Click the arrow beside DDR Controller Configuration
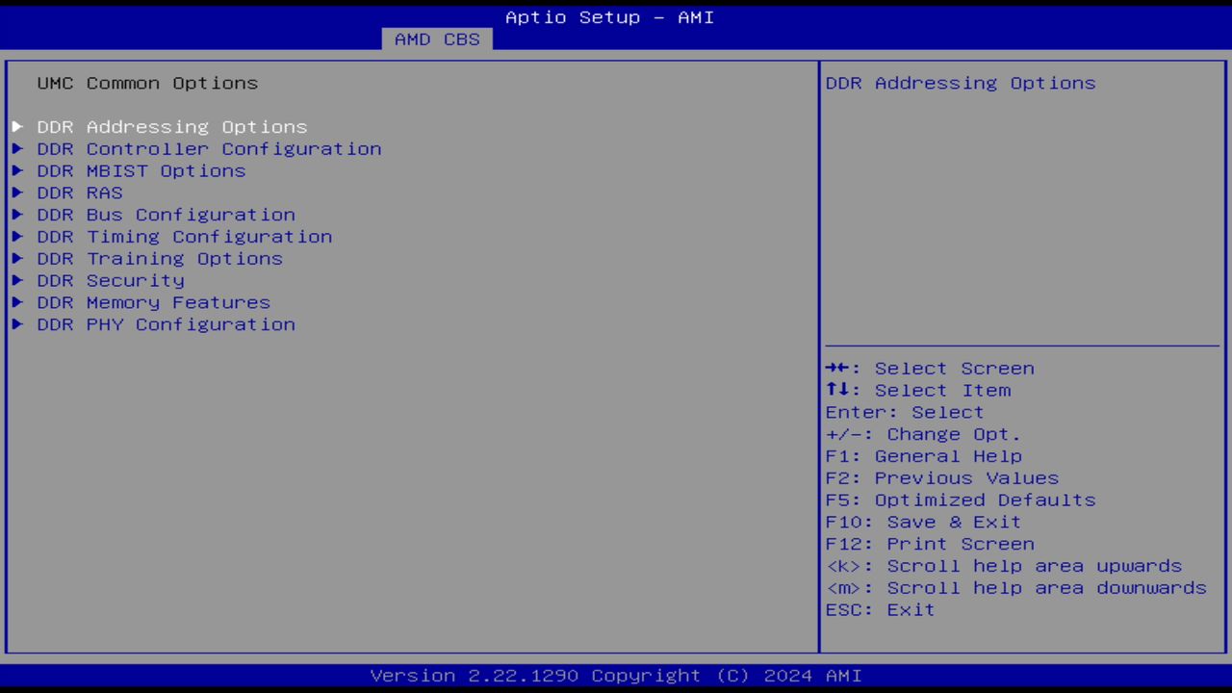This screenshot has width=1232, height=693. [17, 149]
